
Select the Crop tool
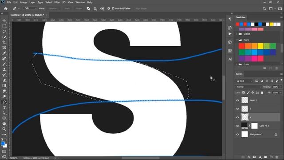(x=4, y=43)
